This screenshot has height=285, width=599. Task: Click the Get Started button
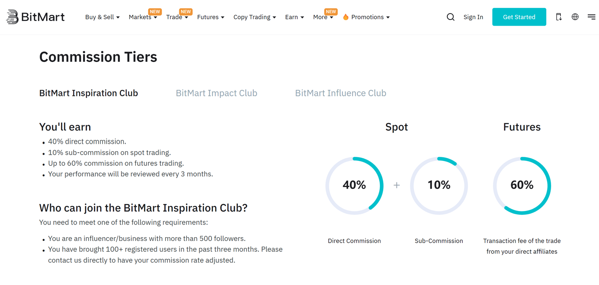[x=519, y=17]
